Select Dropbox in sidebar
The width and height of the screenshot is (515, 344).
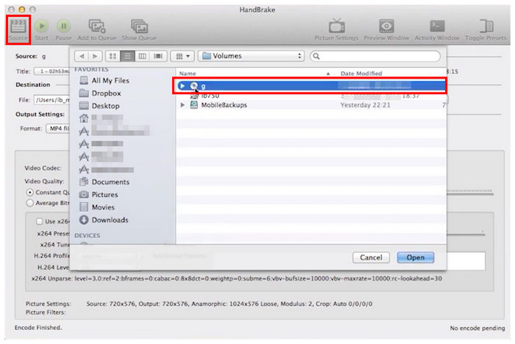[100, 93]
